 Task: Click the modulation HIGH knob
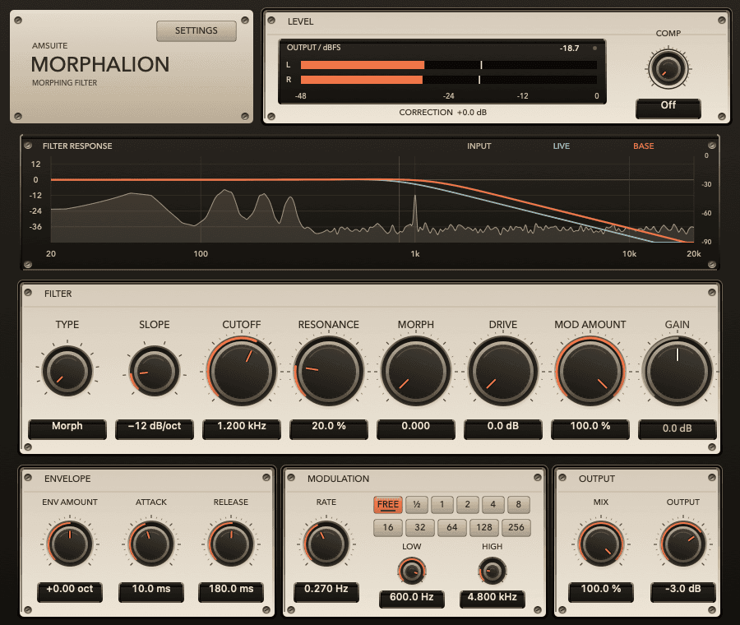click(493, 572)
